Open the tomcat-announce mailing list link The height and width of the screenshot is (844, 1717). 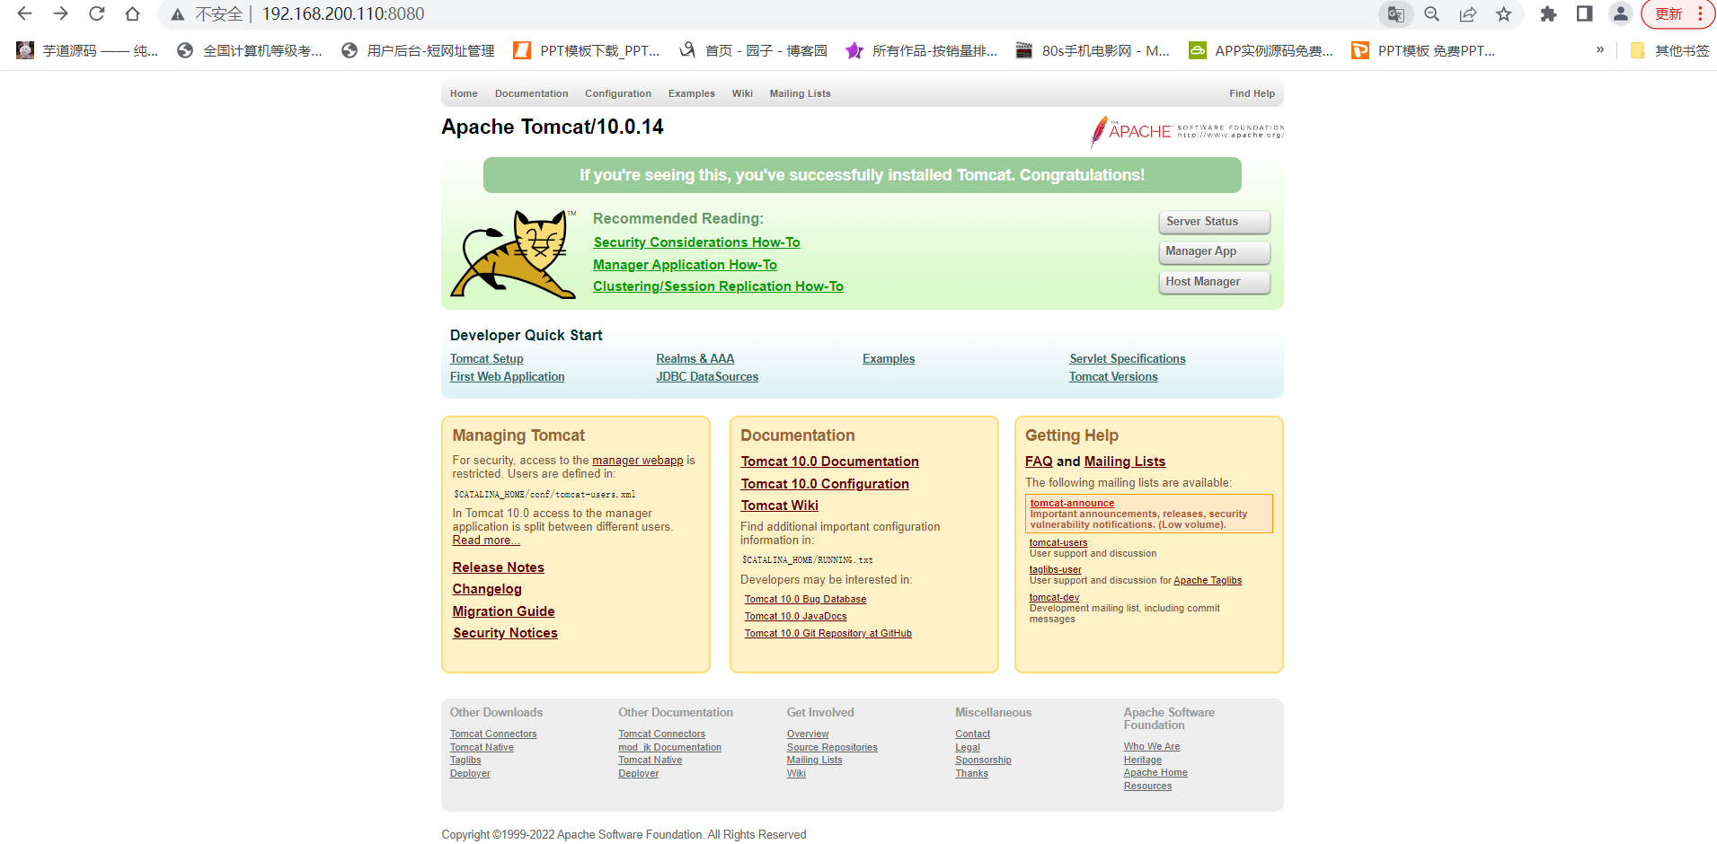(x=1072, y=504)
